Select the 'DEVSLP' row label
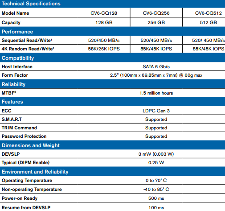The width and height of the screenshot is (225, 211). [11, 154]
